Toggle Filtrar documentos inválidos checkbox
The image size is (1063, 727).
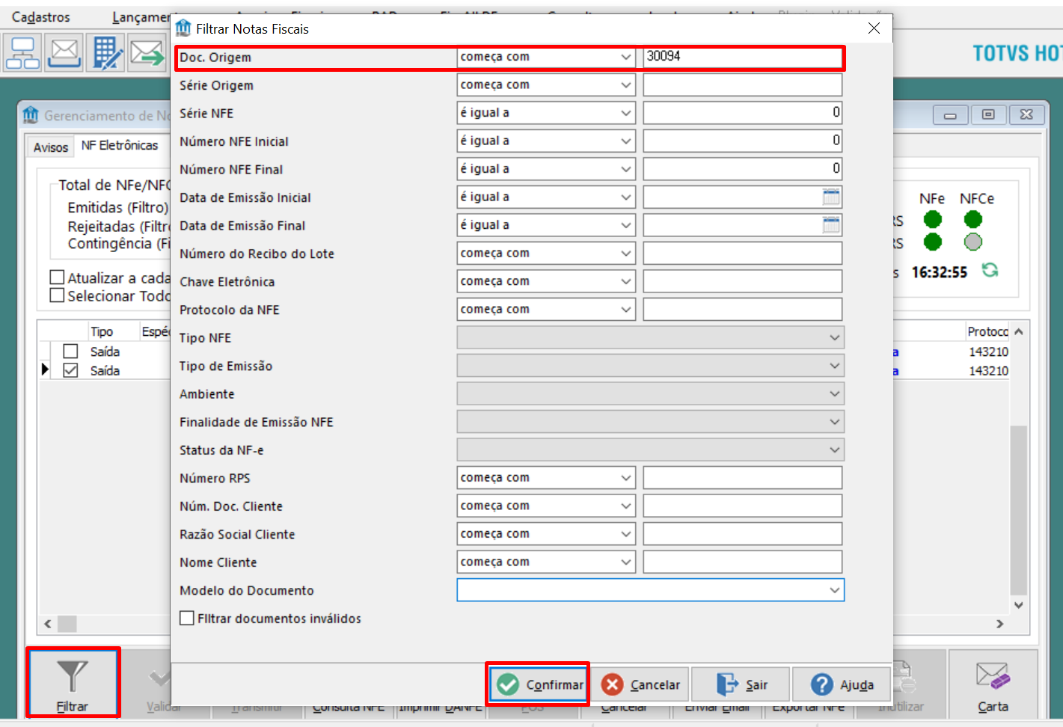[187, 619]
